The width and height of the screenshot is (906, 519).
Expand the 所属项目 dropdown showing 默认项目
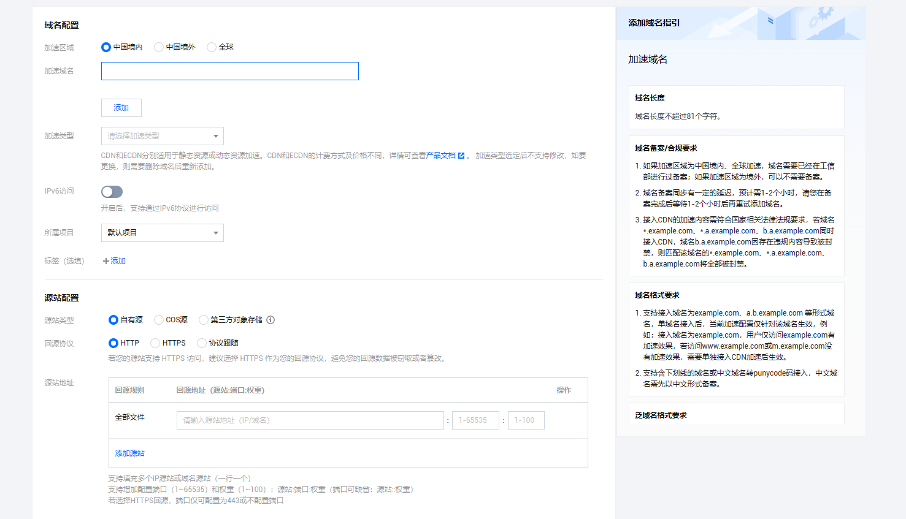click(x=162, y=233)
